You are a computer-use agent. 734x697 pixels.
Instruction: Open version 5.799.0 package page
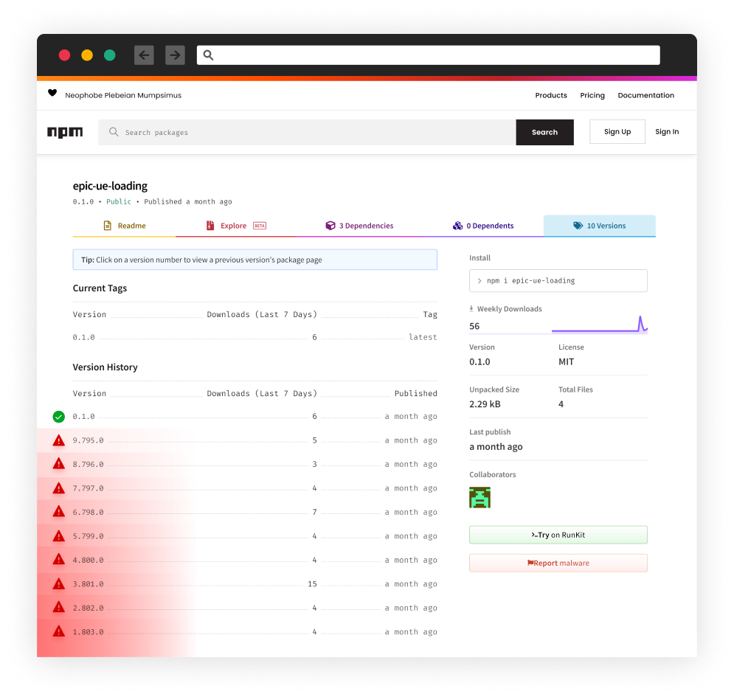88,536
